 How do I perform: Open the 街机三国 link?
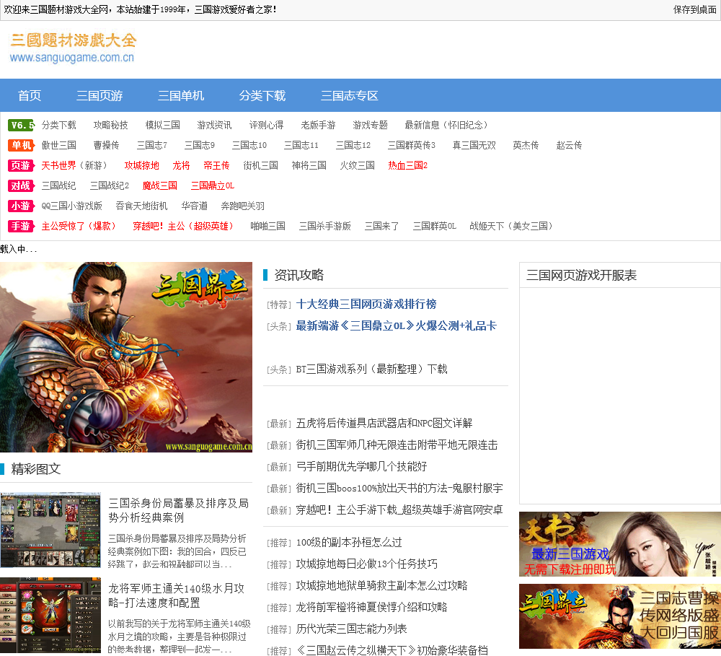coord(261,166)
